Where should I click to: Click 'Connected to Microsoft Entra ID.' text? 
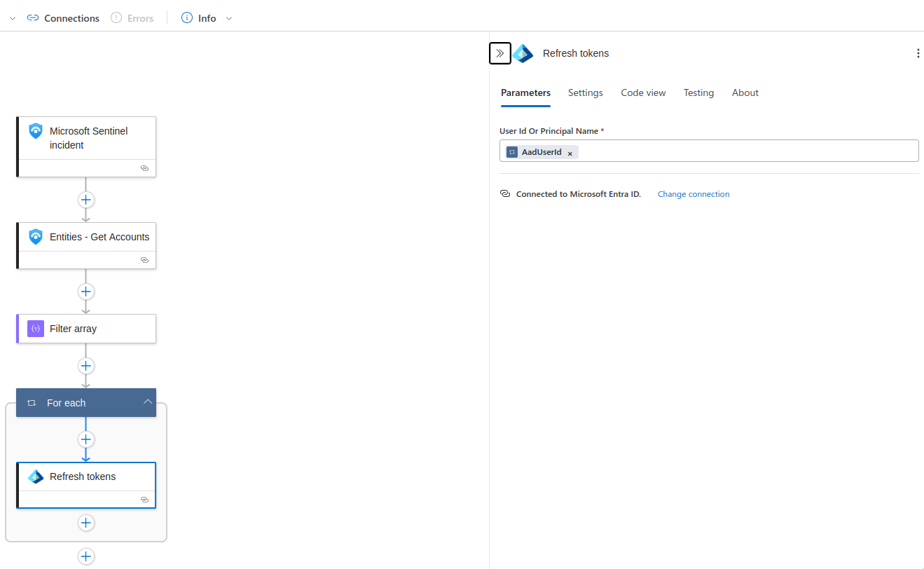[579, 194]
